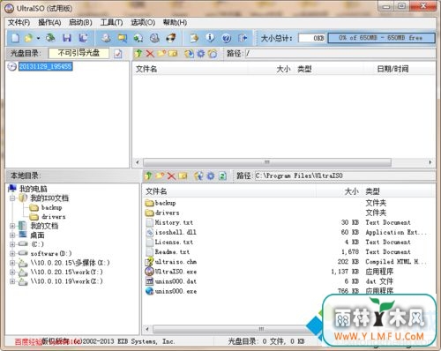This screenshot has width=441, height=351.
Task: Select backup folder in local tree
Action: point(51,207)
